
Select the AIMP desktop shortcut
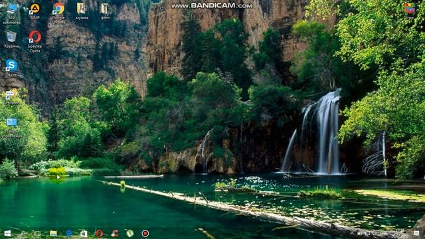coord(35,11)
